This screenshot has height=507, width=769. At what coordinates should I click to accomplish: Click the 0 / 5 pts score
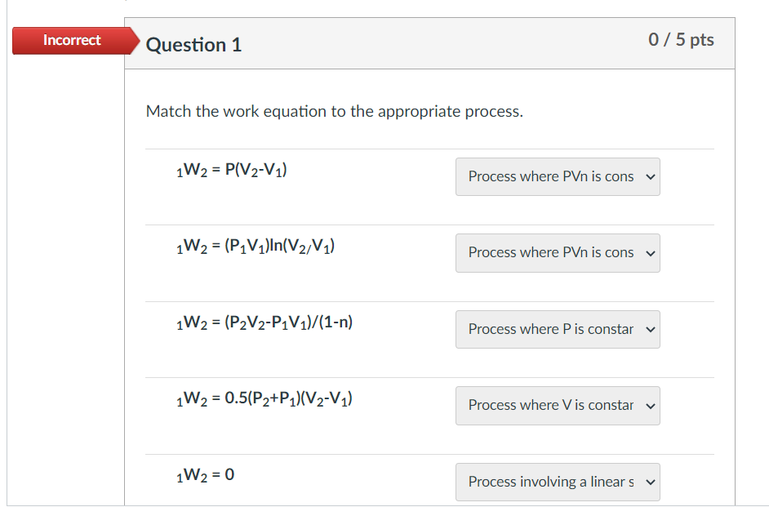pos(681,40)
